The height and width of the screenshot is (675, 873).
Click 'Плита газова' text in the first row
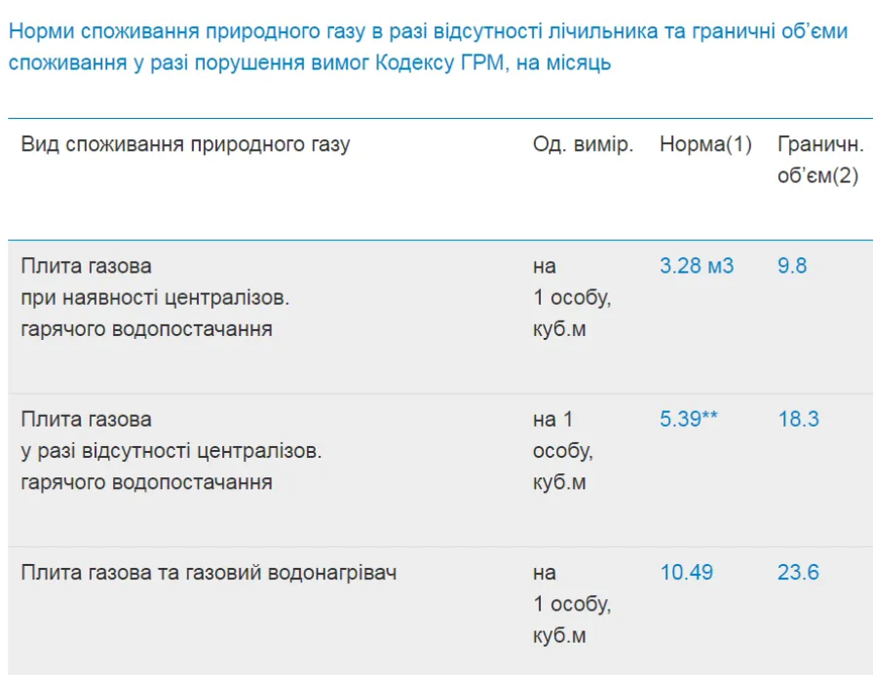87,266
